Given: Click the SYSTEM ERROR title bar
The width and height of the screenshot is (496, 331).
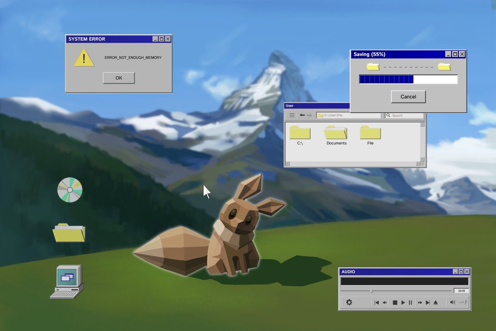Looking at the screenshot, I should 119,39.
